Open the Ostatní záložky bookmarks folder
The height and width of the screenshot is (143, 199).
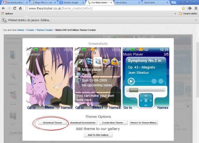point(188,13)
